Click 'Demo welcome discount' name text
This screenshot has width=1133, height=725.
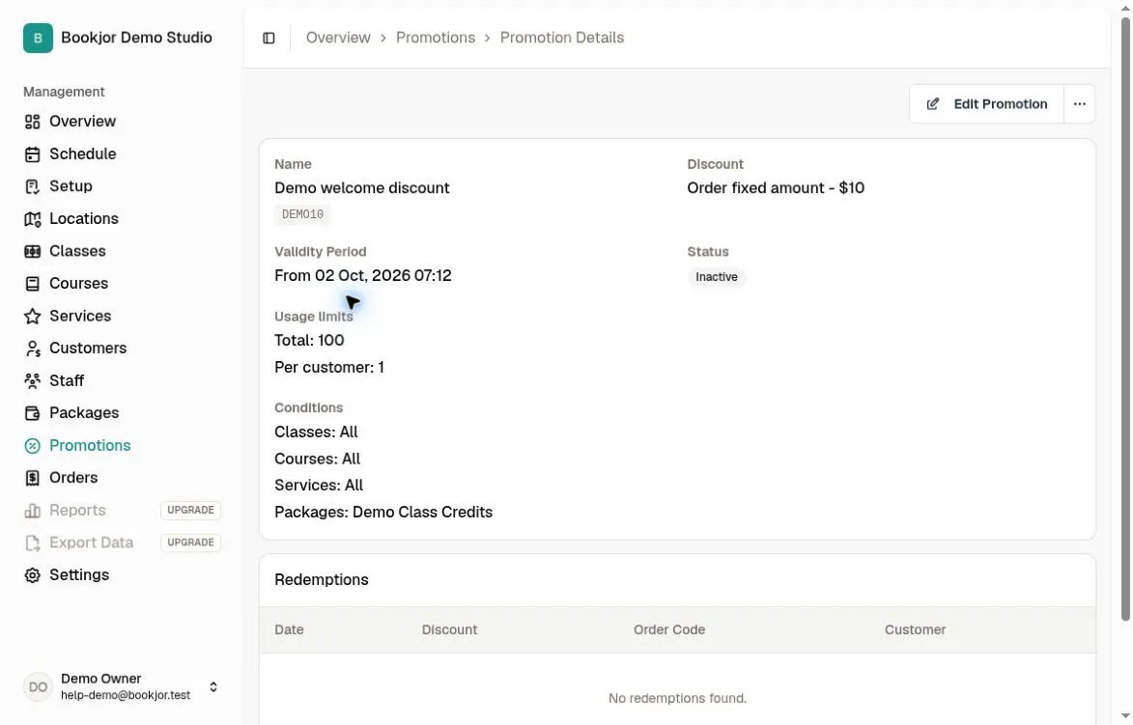point(362,187)
